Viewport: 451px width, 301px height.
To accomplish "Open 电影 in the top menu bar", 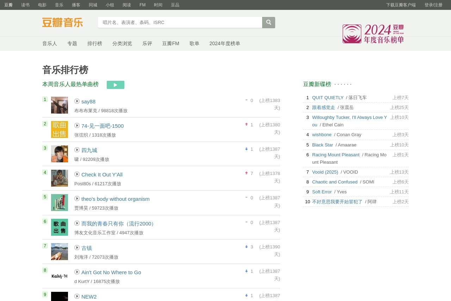I will point(42,5).
